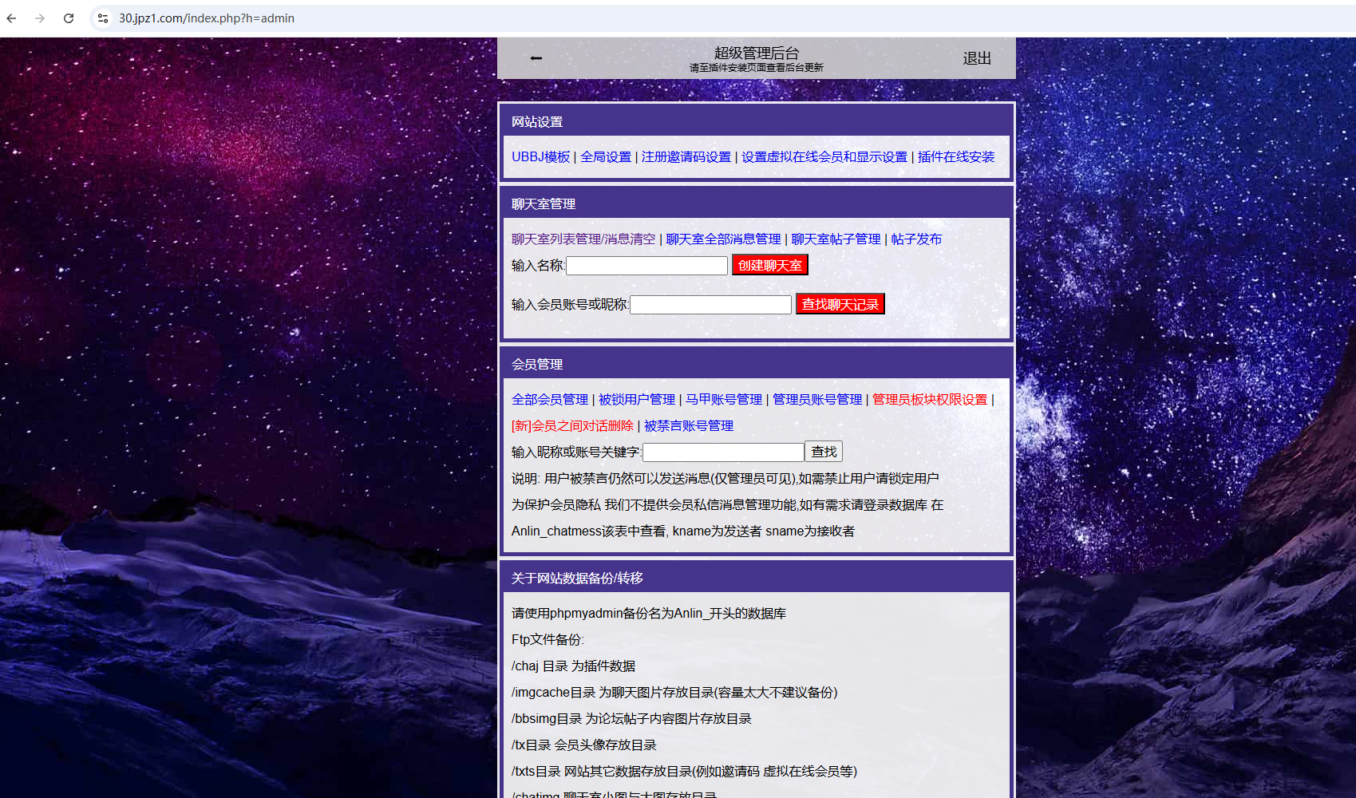The width and height of the screenshot is (1356, 798).
Task: Click the 查找 member search button
Action: (824, 452)
